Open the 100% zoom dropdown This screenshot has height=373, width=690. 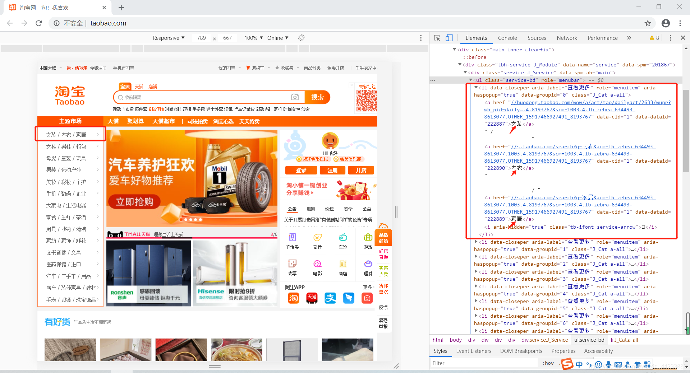pyautogui.click(x=254, y=38)
